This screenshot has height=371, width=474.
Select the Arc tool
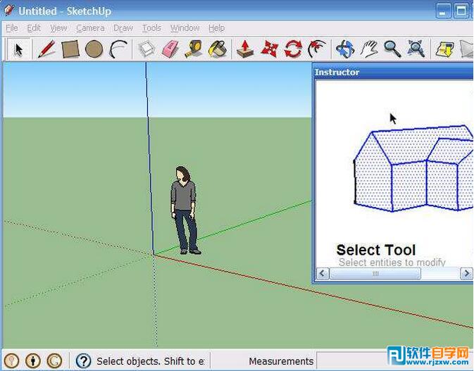(118, 49)
